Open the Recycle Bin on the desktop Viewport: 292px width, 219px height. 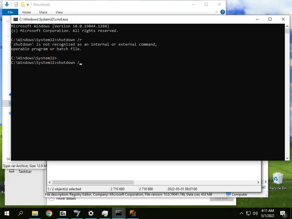pos(278,181)
